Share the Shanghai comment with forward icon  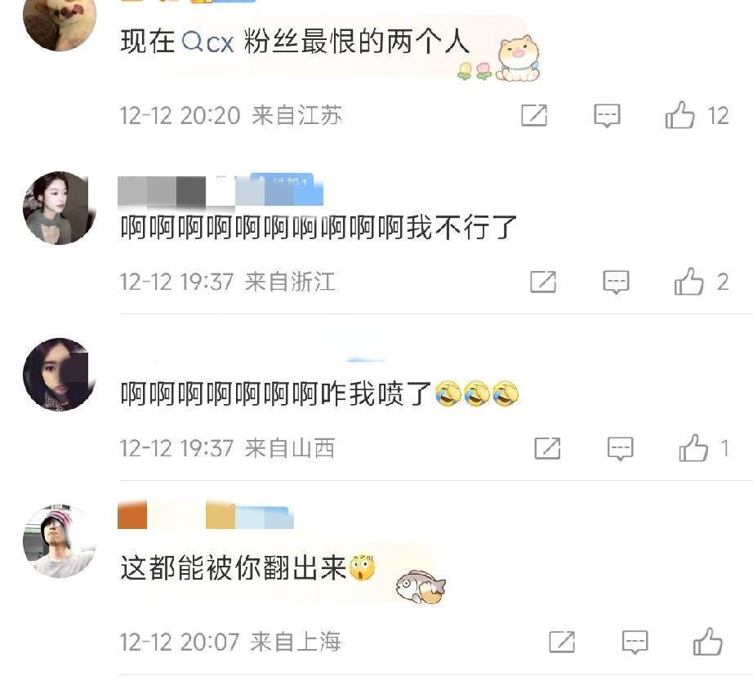(562, 642)
